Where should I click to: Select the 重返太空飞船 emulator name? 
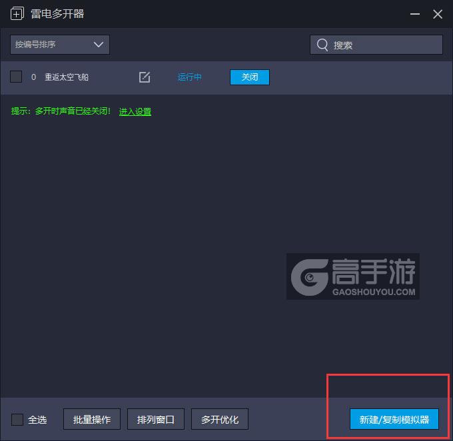coord(67,77)
